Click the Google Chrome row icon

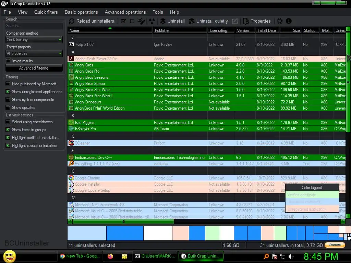(71, 178)
